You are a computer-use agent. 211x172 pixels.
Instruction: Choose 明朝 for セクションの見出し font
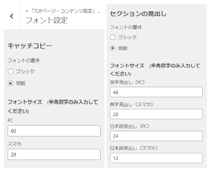coord(113,48)
